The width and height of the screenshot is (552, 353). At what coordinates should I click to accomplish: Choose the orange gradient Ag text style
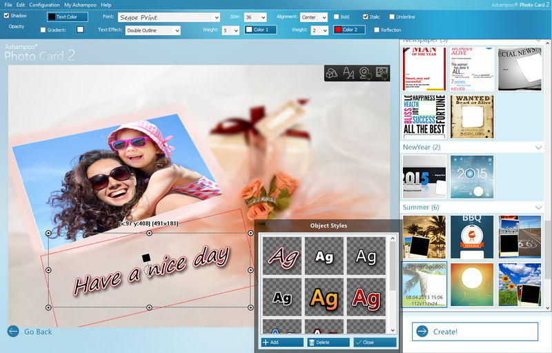click(x=324, y=298)
